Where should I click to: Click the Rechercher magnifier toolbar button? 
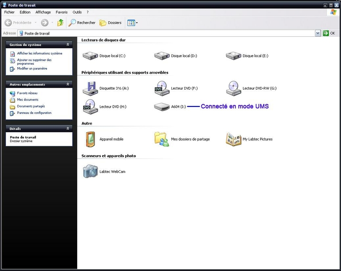pyautogui.click(x=82, y=23)
